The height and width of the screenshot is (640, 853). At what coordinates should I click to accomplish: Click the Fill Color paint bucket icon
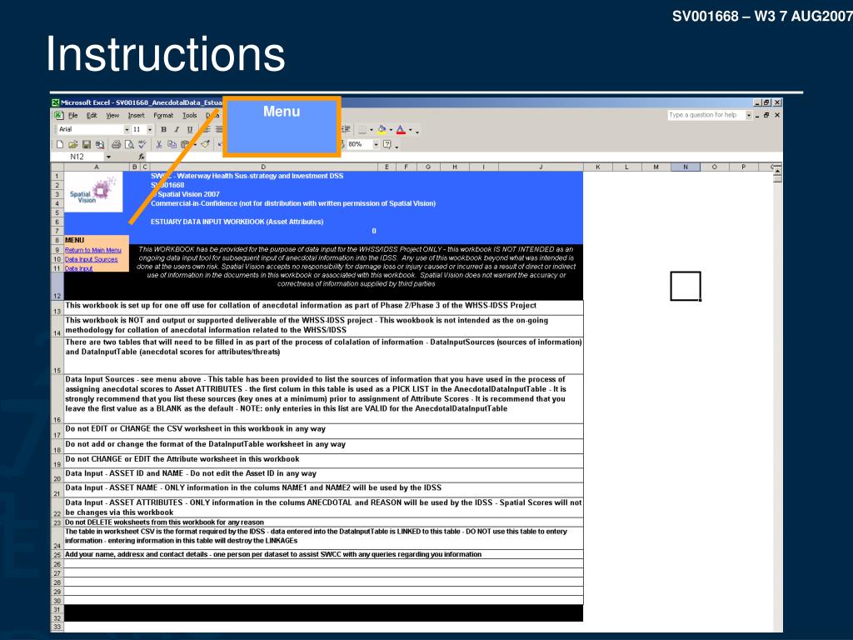pos(382,129)
